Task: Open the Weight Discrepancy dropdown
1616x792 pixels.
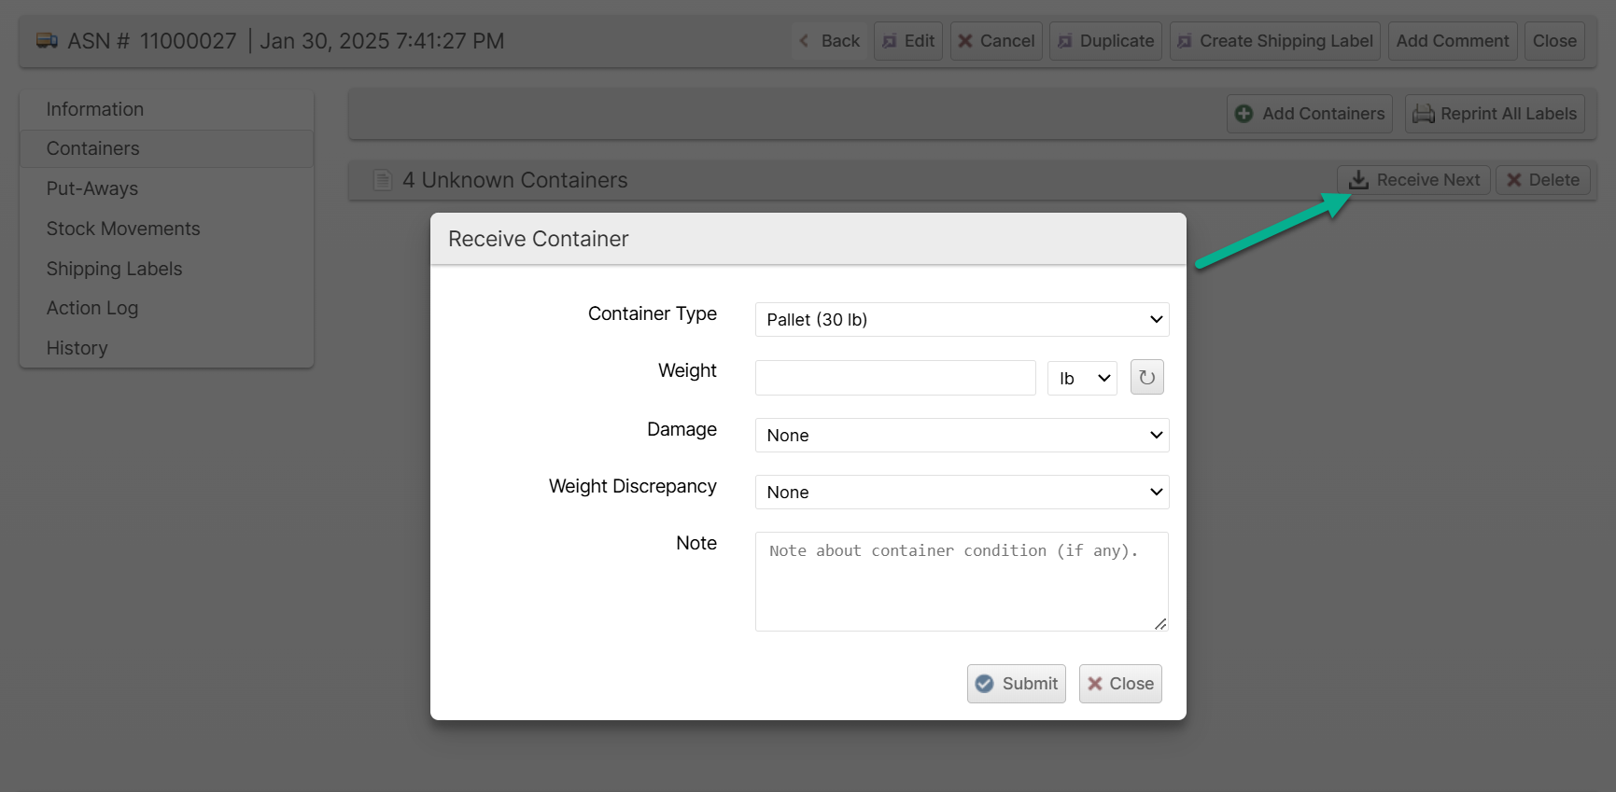Action: pyautogui.click(x=962, y=493)
